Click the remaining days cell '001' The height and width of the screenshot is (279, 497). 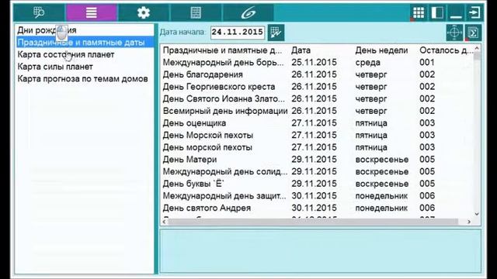click(427, 62)
